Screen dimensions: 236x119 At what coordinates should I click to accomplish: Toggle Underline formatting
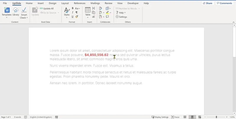point(73,17)
